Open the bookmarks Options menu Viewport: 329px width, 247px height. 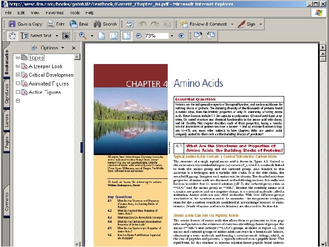[48, 48]
